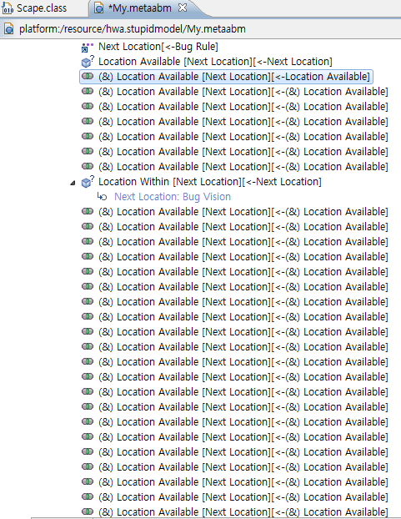Collapse the Location Within tree node
401x519 pixels.
pos(73,183)
